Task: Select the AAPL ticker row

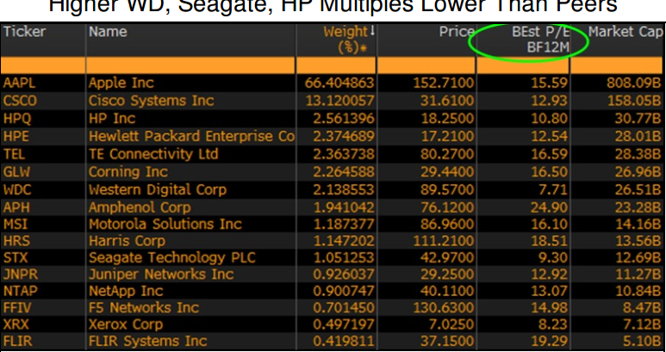Action: [x=19, y=83]
